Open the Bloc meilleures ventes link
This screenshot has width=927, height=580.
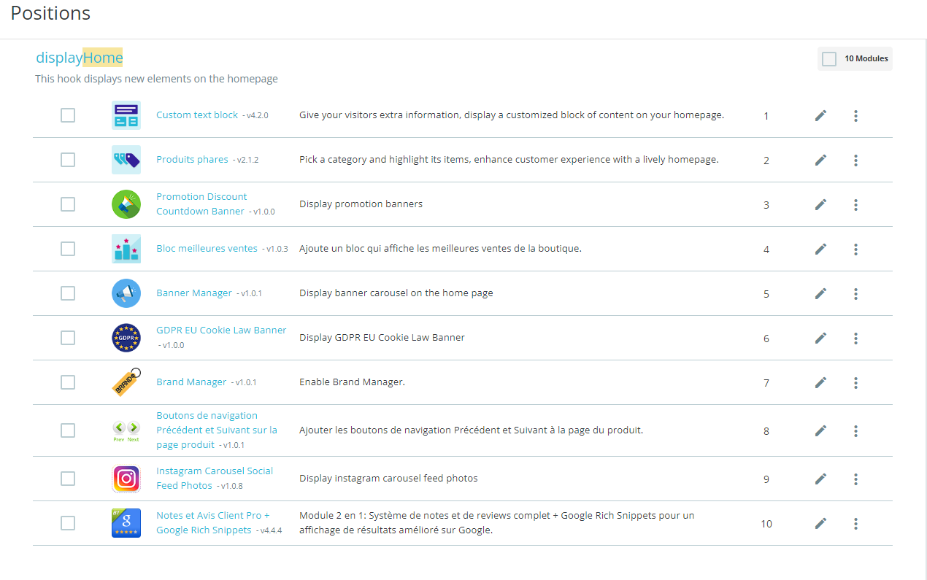(x=207, y=248)
